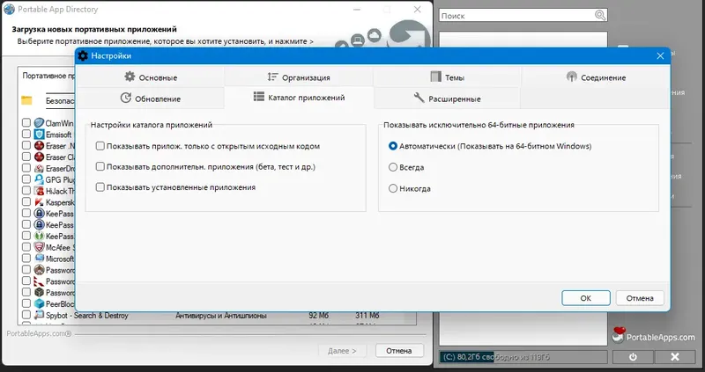Click the EraserDrop app icon
Screen dimensions: 705x372
click(39, 168)
